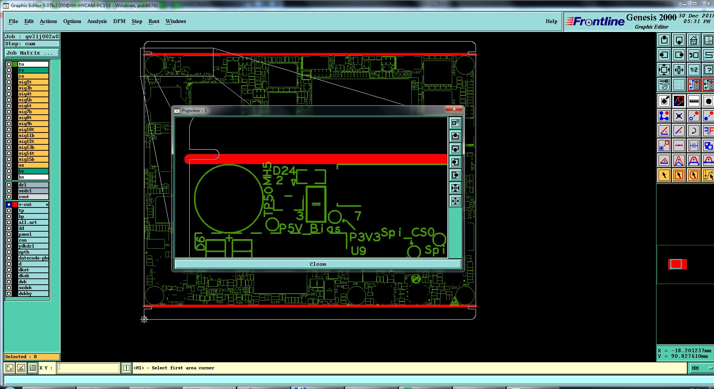The height and width of the screenshot is (389, 714).
Task: Toggle checkbox for layer npth
Action: 9,252
